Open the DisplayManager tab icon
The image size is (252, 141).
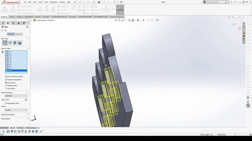pyautogui.click(x=24, y=23)
